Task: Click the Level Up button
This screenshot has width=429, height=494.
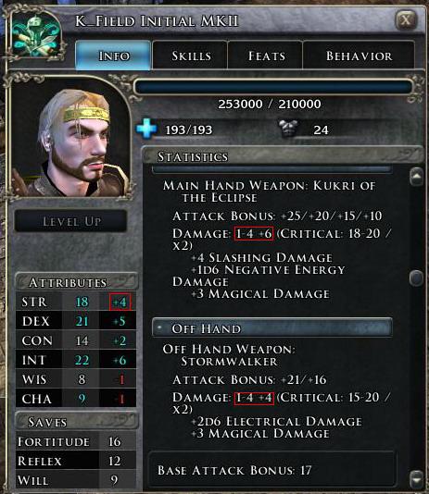Action: 71,221
